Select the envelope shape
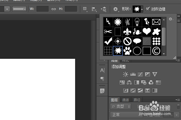The image size is (181, 120). [x=156, y=22]
